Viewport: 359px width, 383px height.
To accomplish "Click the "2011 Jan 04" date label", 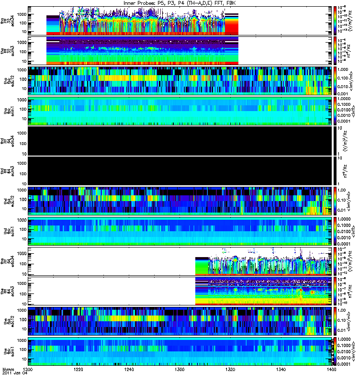I will (15, 373).
